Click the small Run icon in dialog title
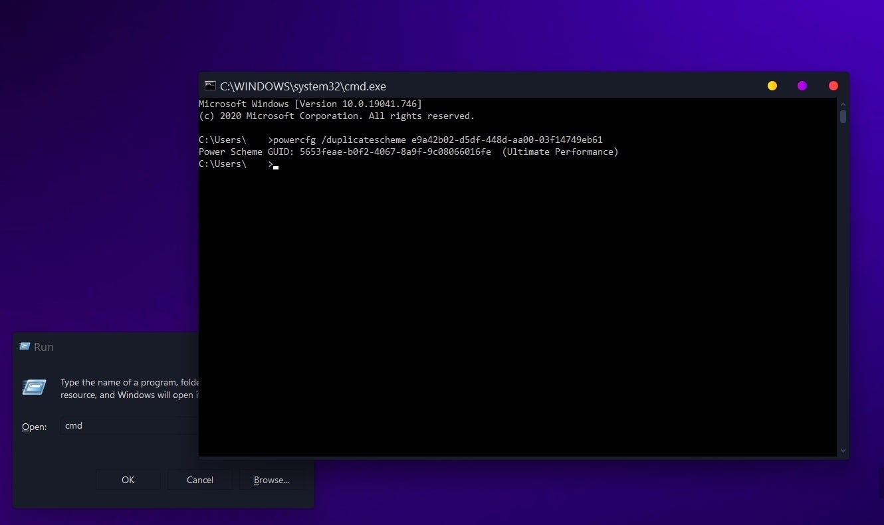Screen dimensions: 884x525 25,347
